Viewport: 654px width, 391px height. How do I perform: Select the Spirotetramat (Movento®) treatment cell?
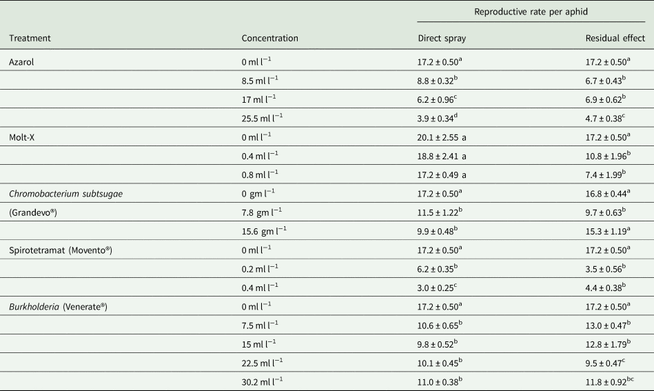point(61,250)
